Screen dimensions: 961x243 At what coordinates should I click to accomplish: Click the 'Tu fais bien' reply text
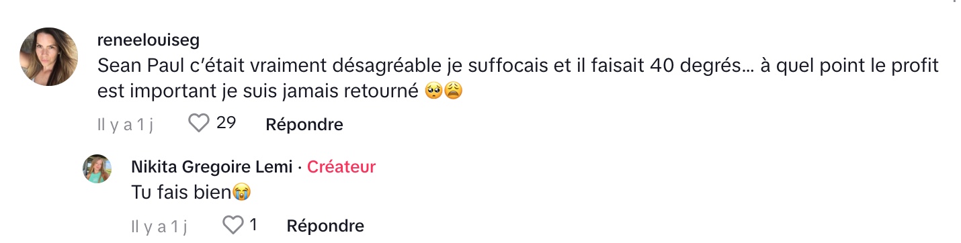click(x=181, y=193)
